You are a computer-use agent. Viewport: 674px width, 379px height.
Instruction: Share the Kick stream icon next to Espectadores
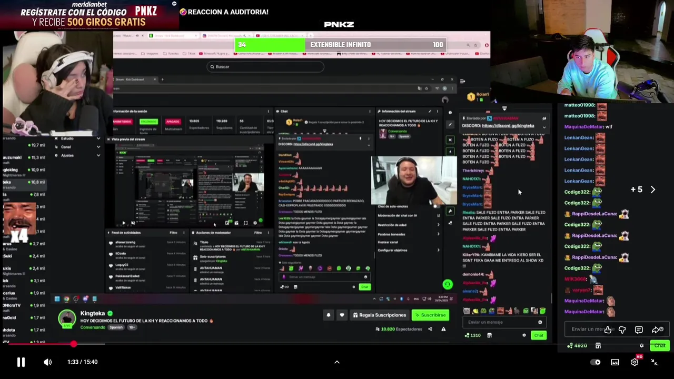pyautogui.click(x=430, y=329)
